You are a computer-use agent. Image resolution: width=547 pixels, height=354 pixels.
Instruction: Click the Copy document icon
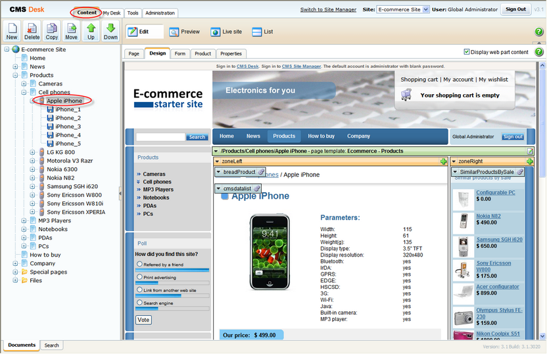tap(52, 31)
